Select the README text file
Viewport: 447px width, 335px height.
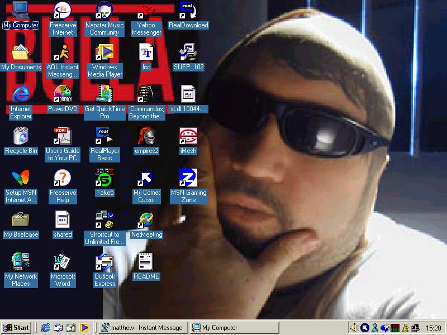click(x=146, y=262)
